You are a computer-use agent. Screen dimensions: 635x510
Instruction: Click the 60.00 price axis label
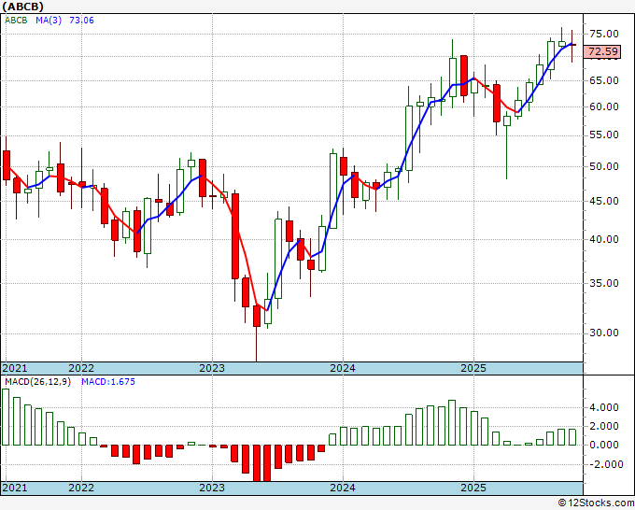(x=604, y=106)
